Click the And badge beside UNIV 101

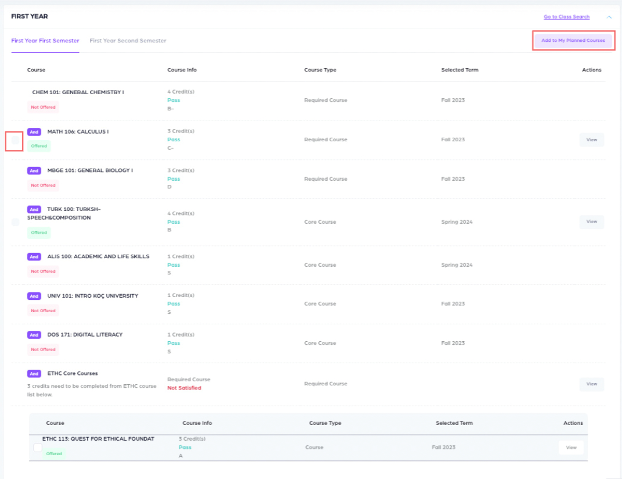34,296
